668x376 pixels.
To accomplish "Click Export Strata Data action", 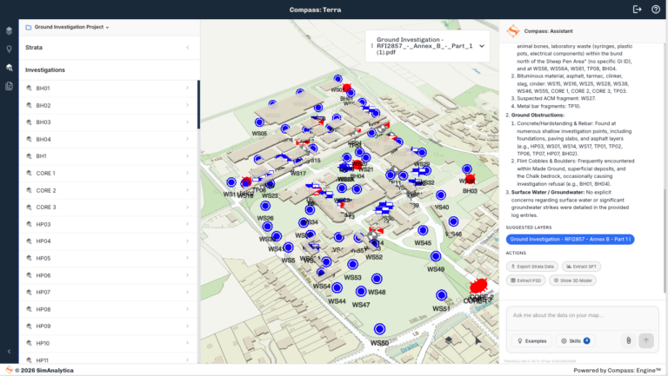I will pyautogui.click(x=531, y=267).
